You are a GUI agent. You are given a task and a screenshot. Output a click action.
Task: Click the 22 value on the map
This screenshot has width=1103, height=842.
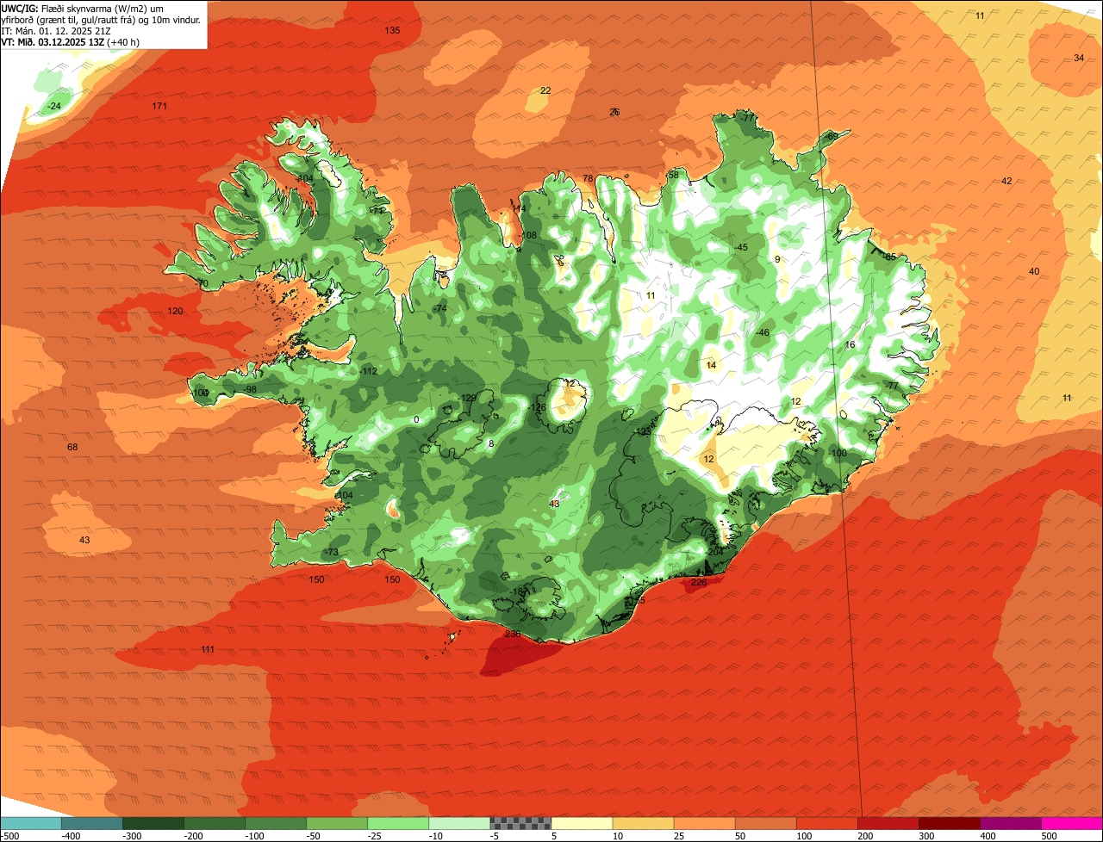click(545, 90)
